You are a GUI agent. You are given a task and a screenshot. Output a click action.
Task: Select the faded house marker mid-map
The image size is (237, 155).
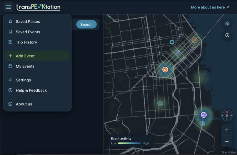click(160, 103)
